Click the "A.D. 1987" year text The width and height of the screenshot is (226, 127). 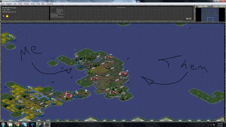click(6, 10)
